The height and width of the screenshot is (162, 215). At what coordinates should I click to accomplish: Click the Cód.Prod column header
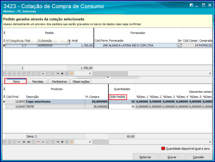tap(15, 97)
